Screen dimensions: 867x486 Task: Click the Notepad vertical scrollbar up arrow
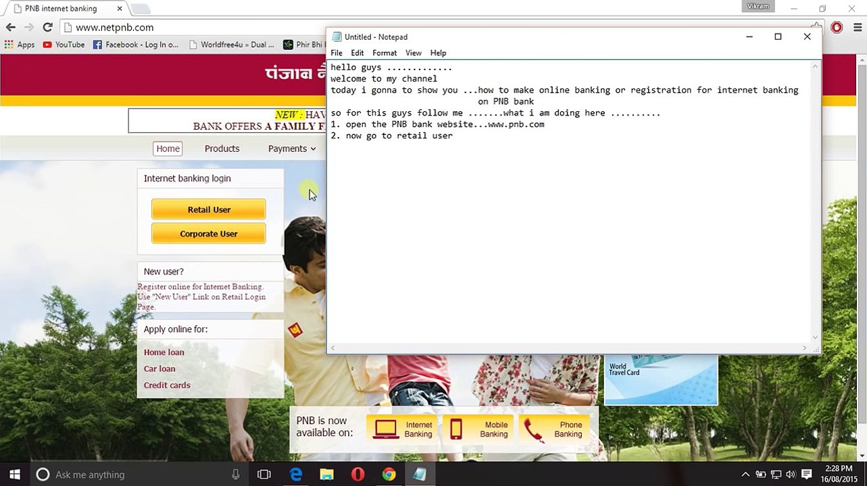click(x=816, y=66)
